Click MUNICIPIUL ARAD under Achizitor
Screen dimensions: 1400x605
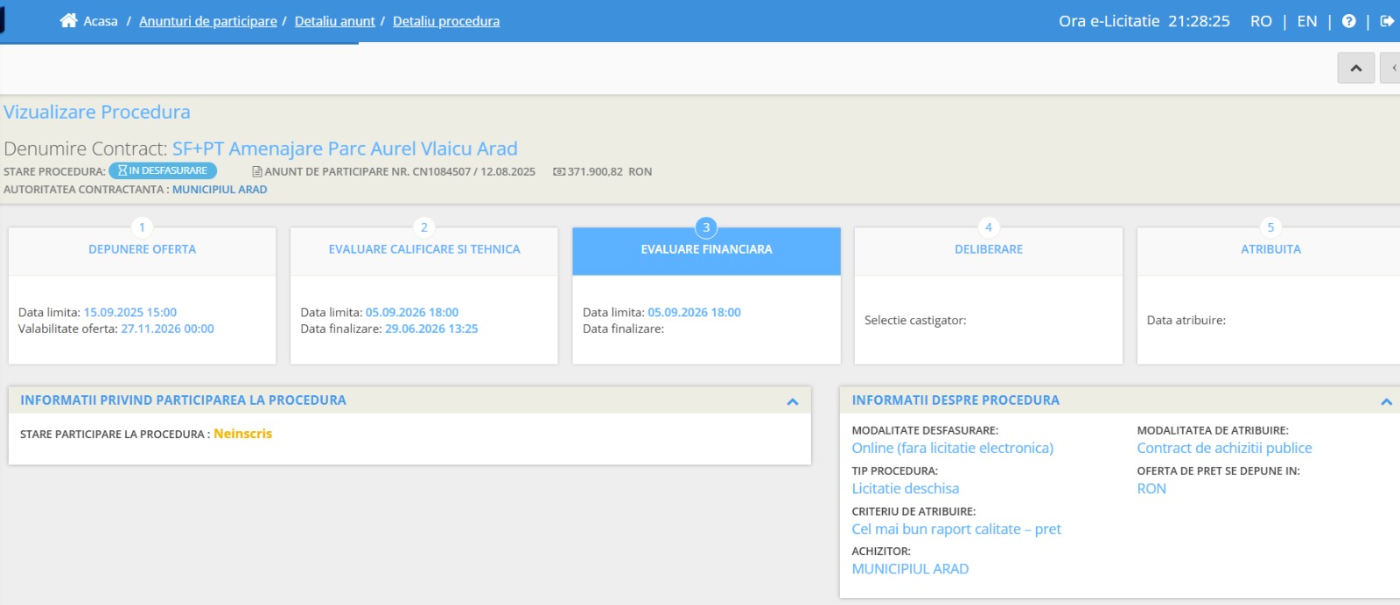[910, 568]
